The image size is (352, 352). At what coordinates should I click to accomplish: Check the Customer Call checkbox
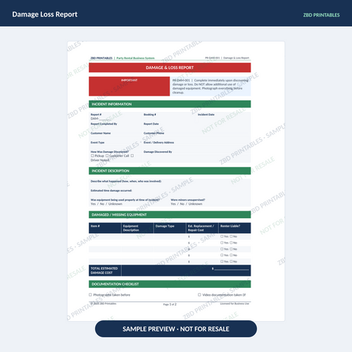pyautogui.click(x=107, y=156)
